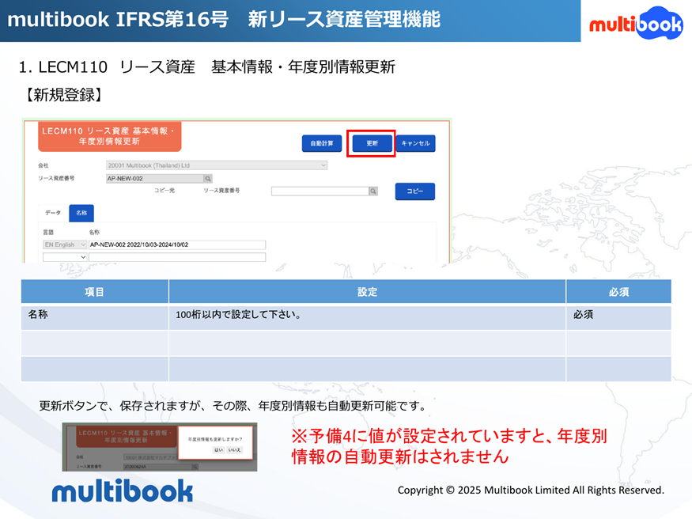692x519 pixels.
Task: Click the 会社 label in the main form
Action: (43, 165)
